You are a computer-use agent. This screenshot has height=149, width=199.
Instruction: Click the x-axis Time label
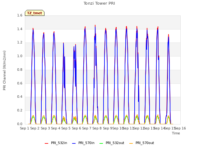[176, 133]
